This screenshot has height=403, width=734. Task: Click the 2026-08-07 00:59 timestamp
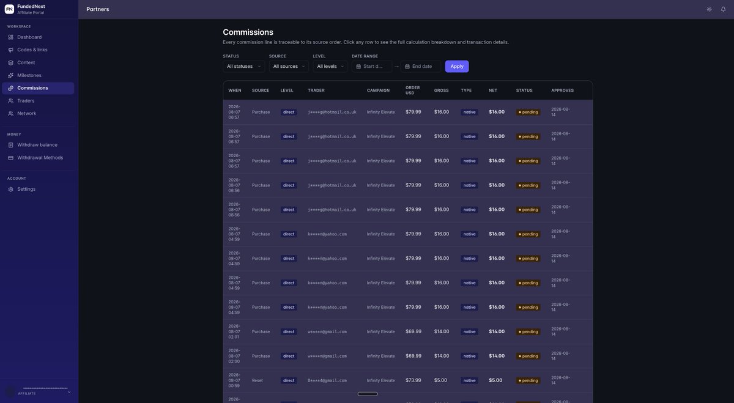point(234,380)
